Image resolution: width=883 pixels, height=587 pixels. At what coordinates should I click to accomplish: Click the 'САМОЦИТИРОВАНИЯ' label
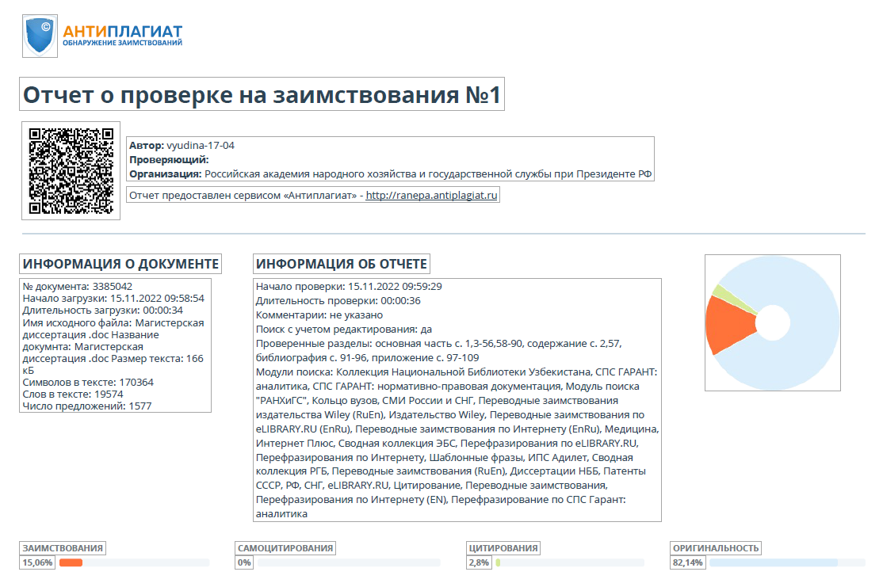click(285, 548)
